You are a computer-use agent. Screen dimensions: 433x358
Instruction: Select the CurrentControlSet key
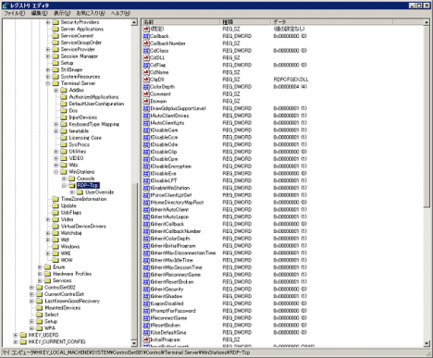click(x=64, y=294)
